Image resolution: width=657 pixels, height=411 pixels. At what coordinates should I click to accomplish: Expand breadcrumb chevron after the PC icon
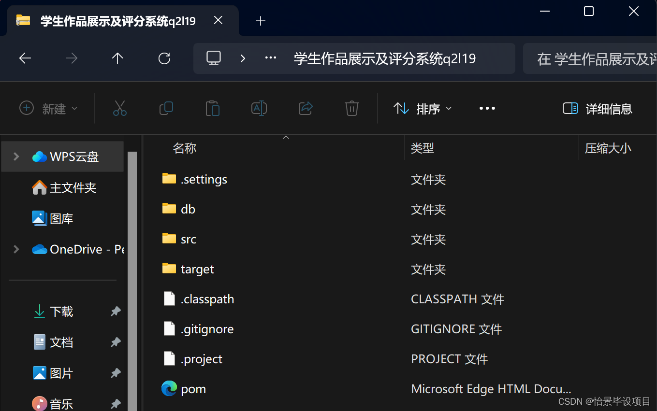tap(243, 58)
